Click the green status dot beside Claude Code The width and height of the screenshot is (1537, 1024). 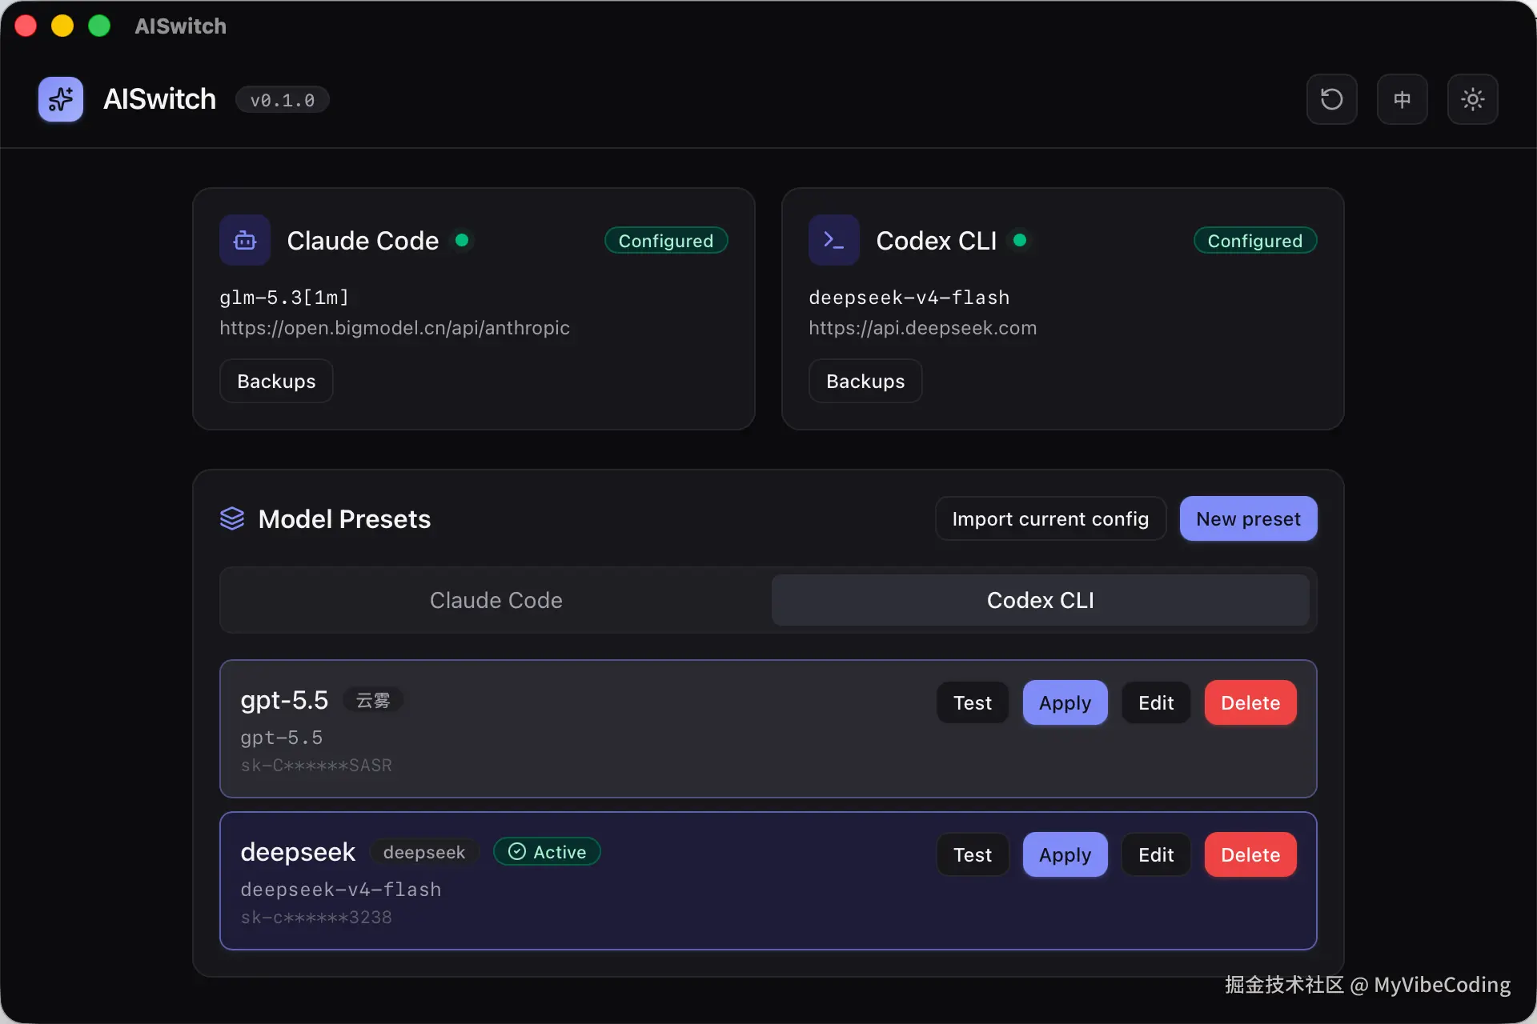(462, 240)
